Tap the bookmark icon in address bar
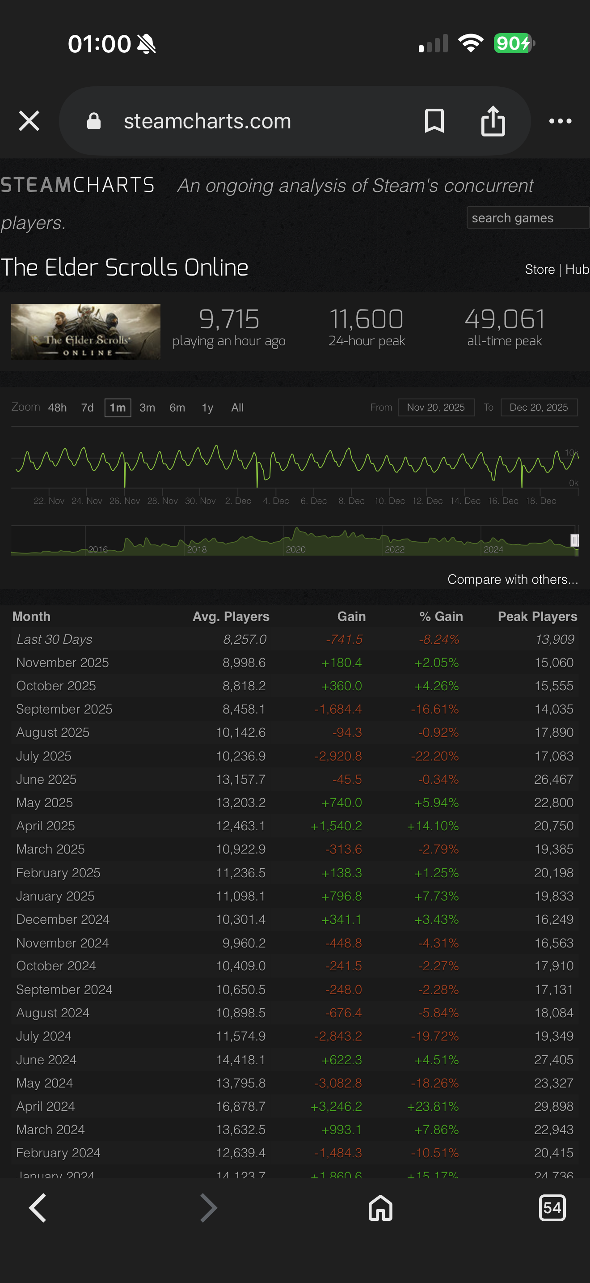The image size is (590, 1283). [x=434, y=121]
